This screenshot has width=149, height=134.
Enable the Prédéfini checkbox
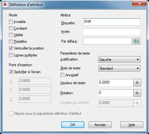pos(11,42)
